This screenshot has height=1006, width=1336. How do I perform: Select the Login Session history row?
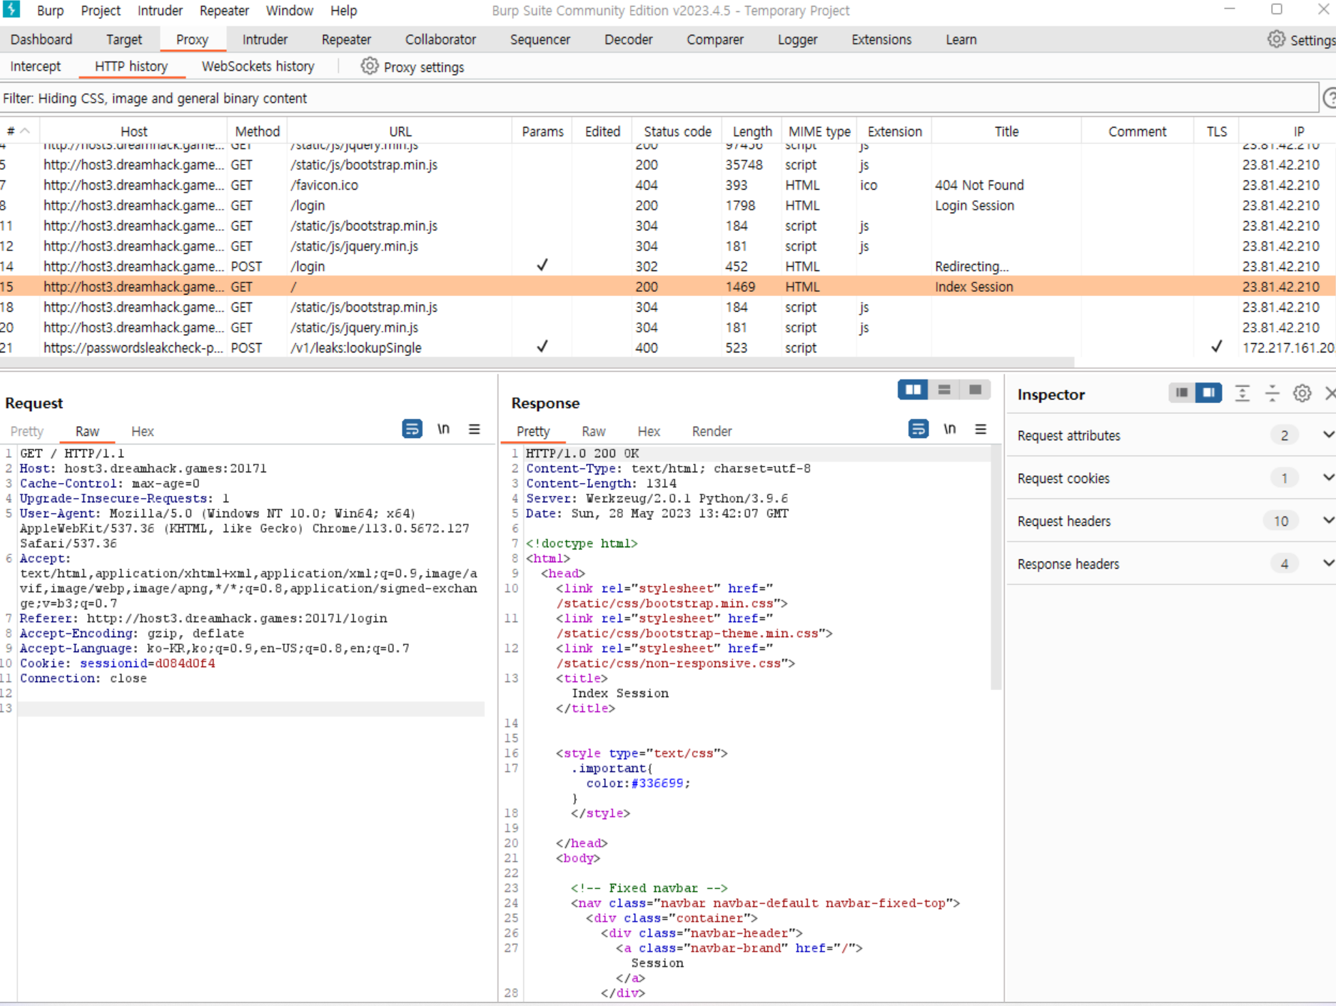[668, 205]
